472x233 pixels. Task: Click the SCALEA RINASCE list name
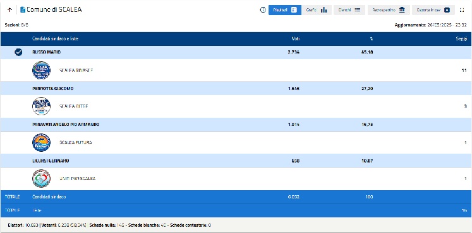76,70
